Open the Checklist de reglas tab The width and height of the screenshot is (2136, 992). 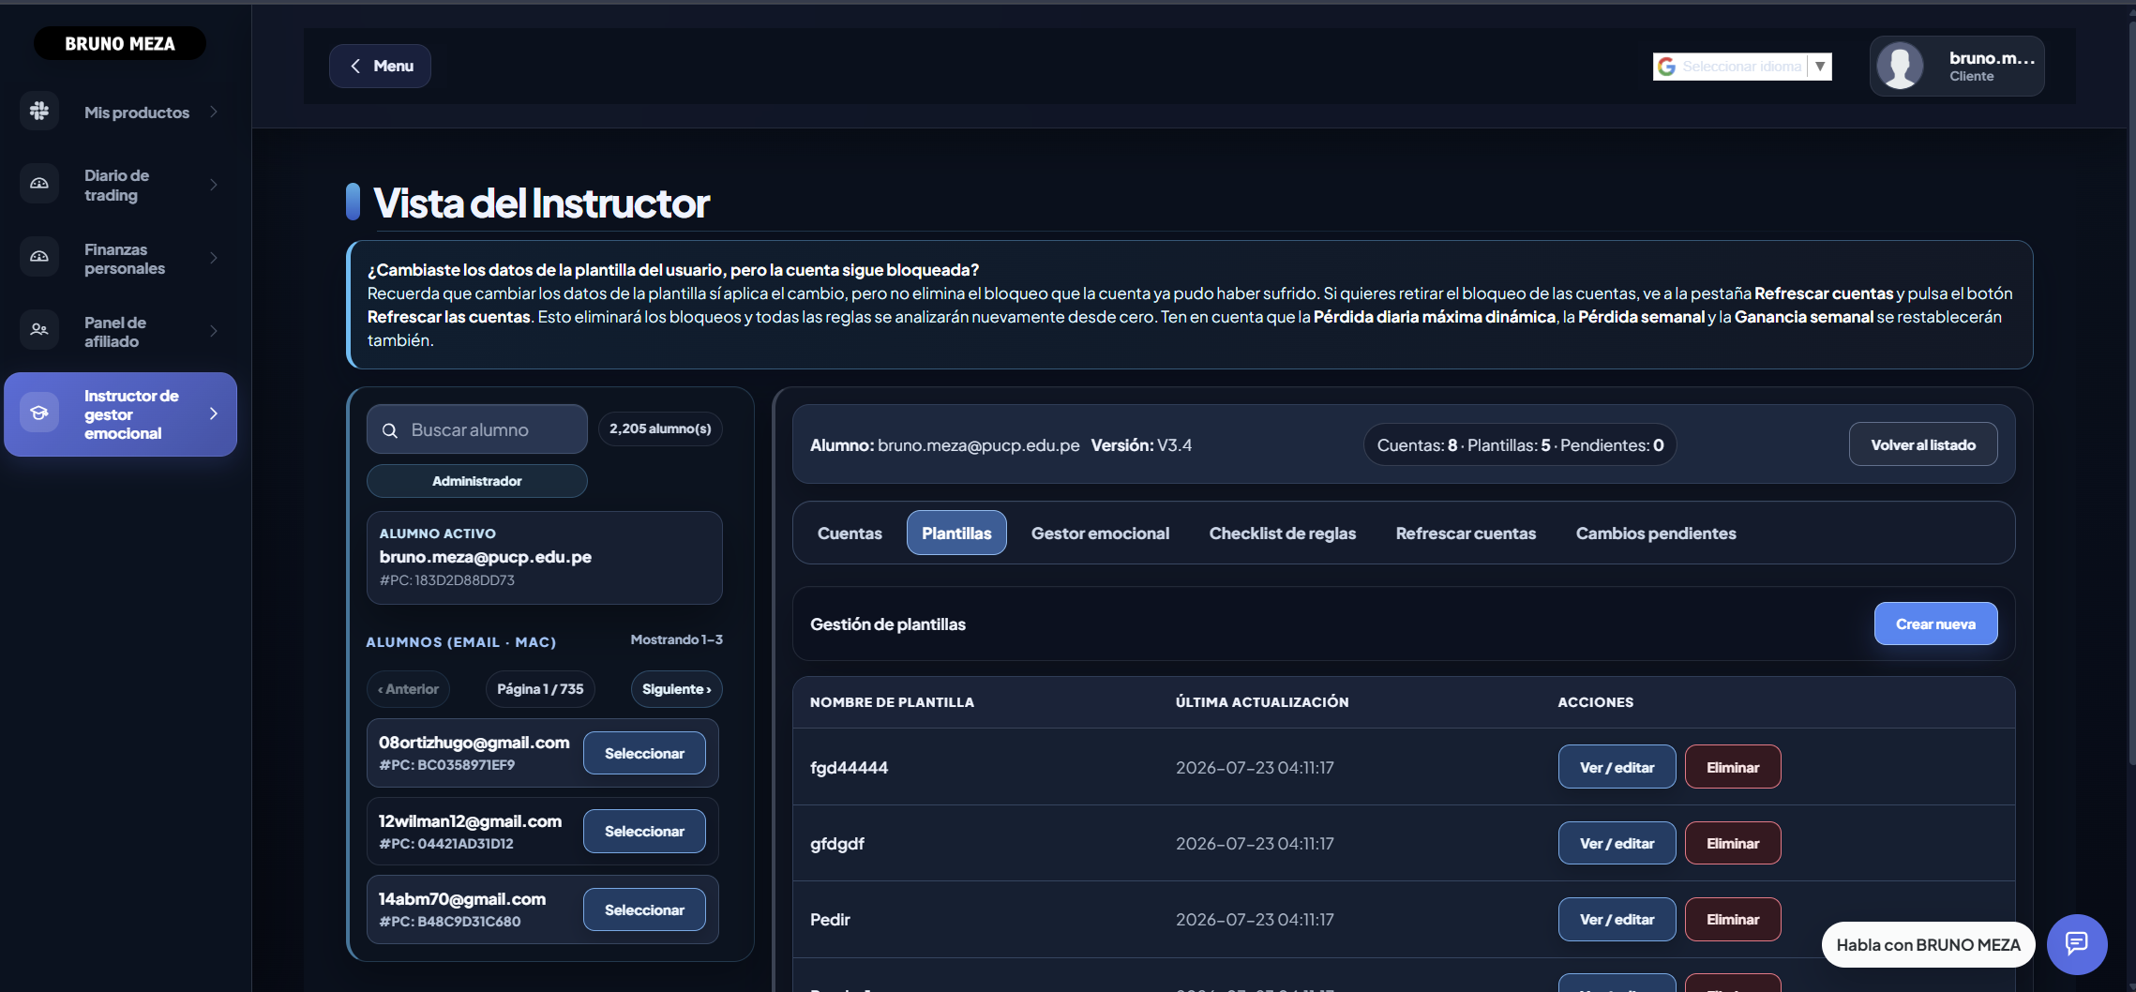pos(1282,533)
